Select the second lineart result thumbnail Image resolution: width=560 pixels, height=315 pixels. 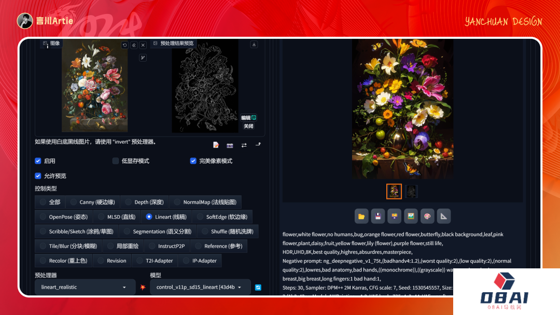tap(411, 192)
